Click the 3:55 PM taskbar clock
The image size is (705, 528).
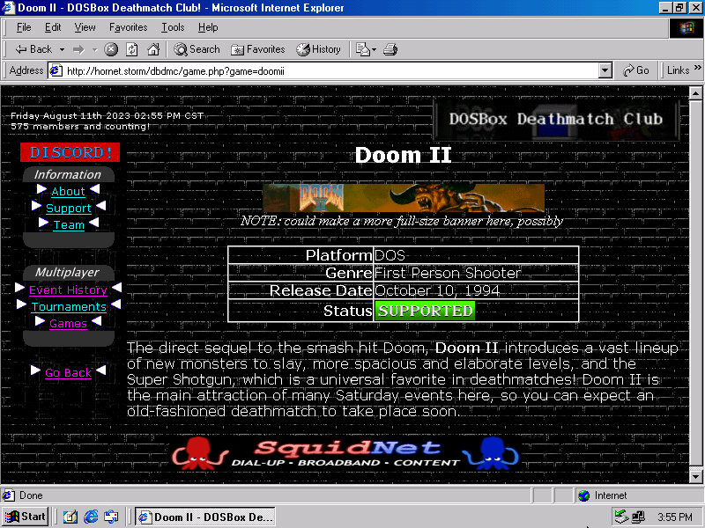tap(675, 517)
